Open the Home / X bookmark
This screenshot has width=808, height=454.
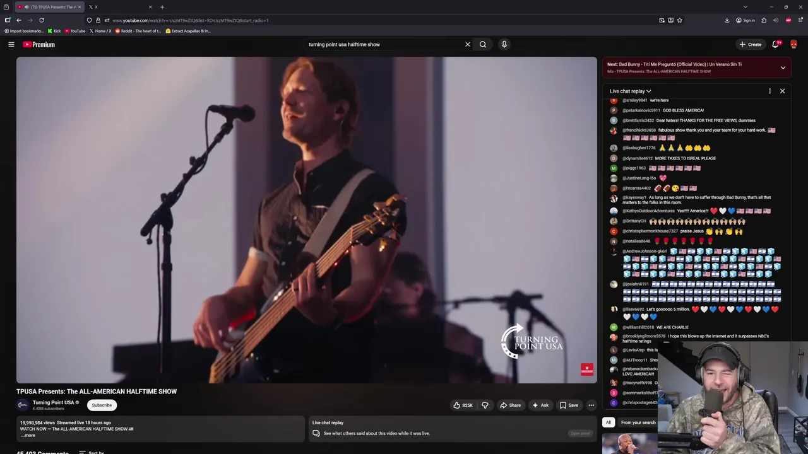(100, 31)
